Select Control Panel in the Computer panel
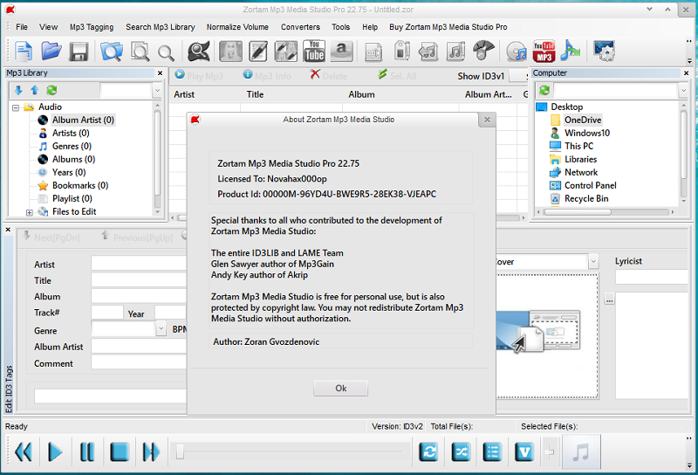Screen dimensions: 698x475 [591, 185]
